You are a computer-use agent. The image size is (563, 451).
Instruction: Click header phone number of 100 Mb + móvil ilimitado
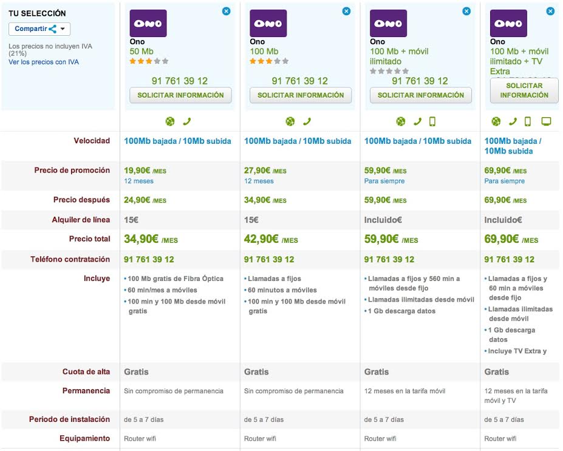pyautogui.click(x=420, y=81)
